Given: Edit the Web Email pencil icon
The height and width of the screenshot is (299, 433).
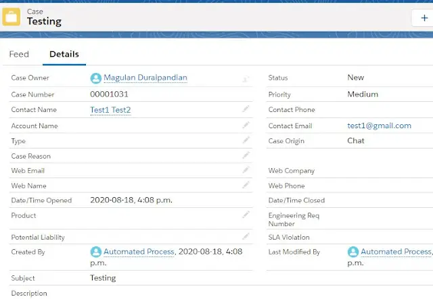Looking at the screenshot, I should 246,169.
